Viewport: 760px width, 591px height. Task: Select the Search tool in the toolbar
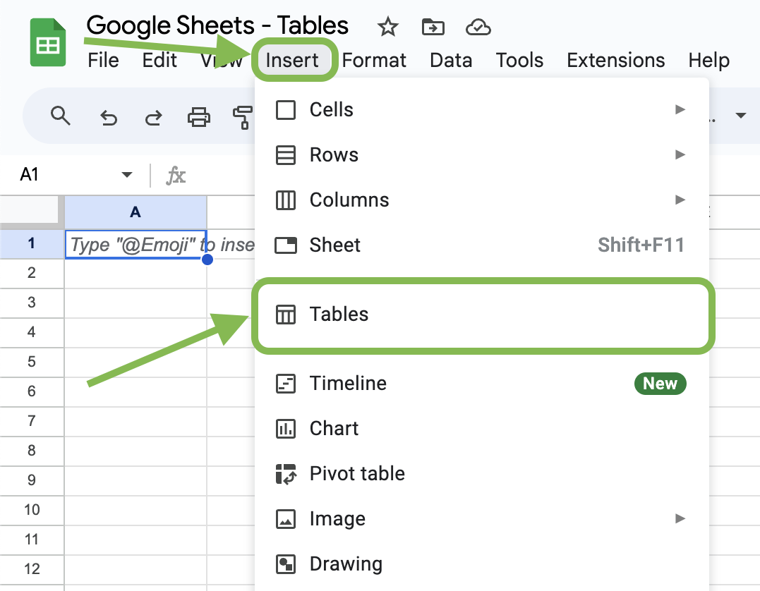coord(61,116)
